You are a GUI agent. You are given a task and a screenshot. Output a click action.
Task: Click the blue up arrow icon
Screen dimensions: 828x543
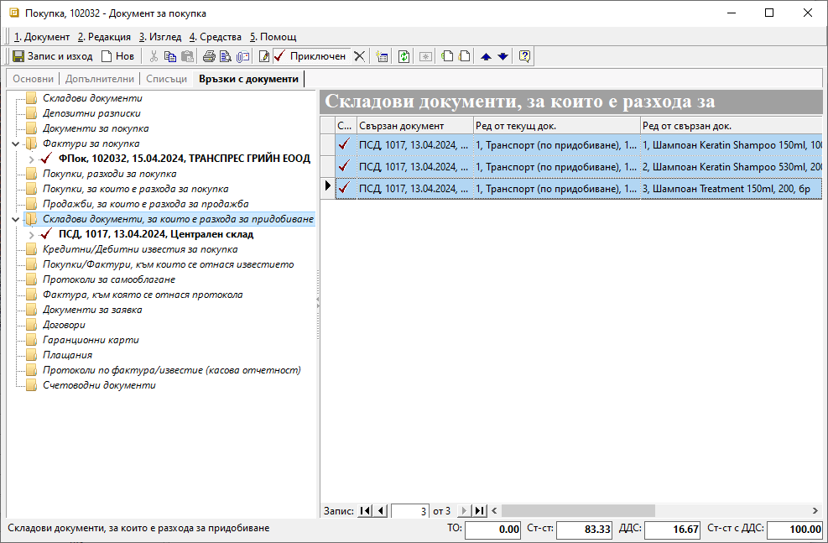point(486,56)
